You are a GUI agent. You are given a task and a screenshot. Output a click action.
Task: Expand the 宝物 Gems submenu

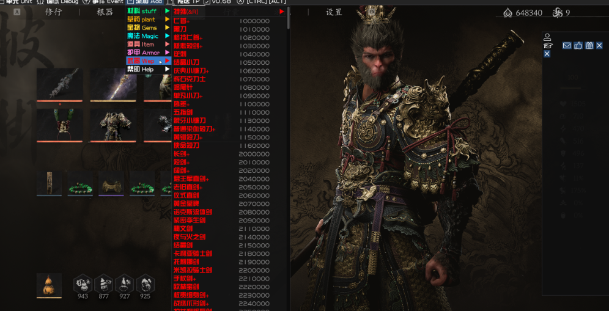149,27
